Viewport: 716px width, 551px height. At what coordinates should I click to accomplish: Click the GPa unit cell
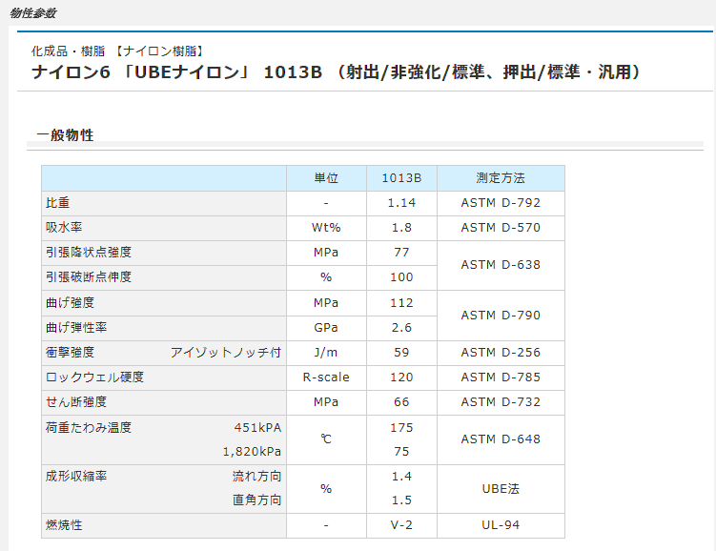(326, 327)
